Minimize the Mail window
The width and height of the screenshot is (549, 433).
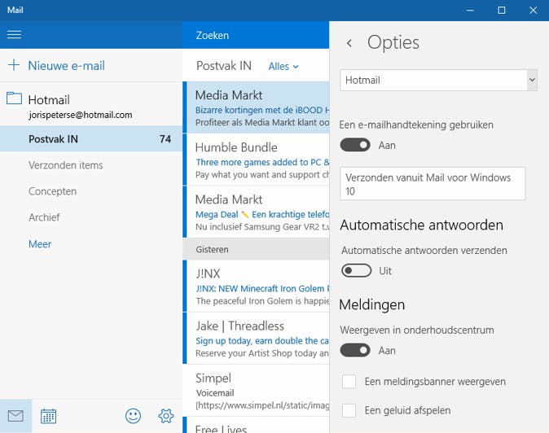pyautogui.click(x=470, y=10)
